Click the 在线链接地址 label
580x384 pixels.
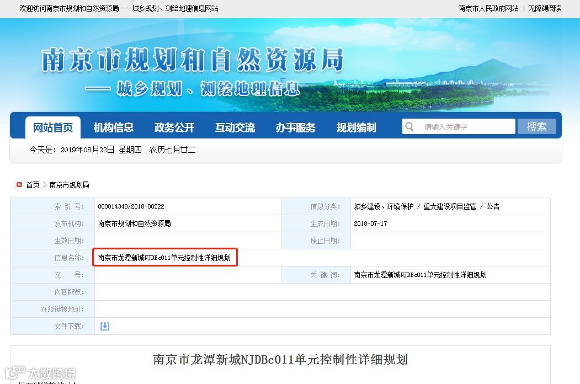coord(62,309)
